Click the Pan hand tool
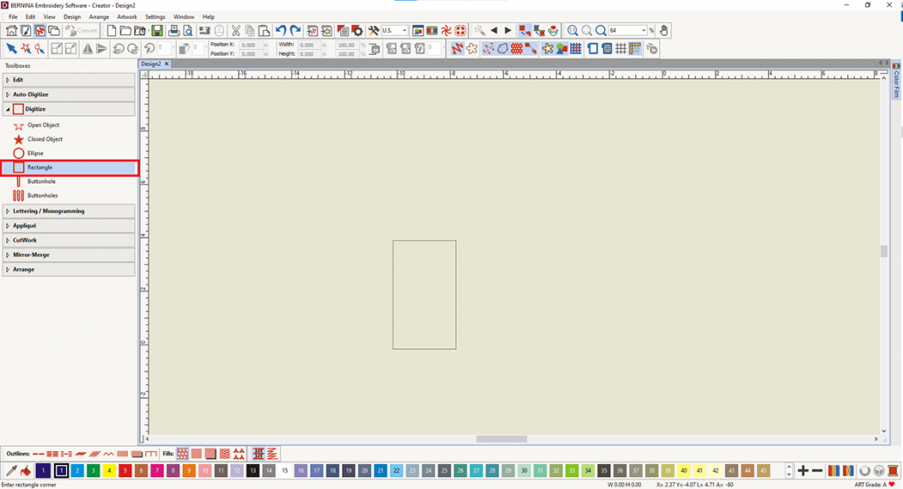This screenshot has height=489, width=903. (664, 31)
